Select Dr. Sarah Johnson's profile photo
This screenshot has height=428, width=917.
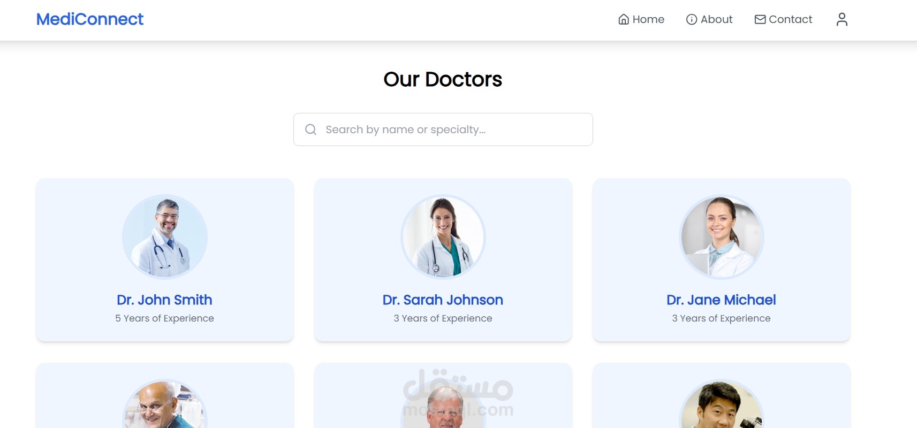(x=443, y=237)
